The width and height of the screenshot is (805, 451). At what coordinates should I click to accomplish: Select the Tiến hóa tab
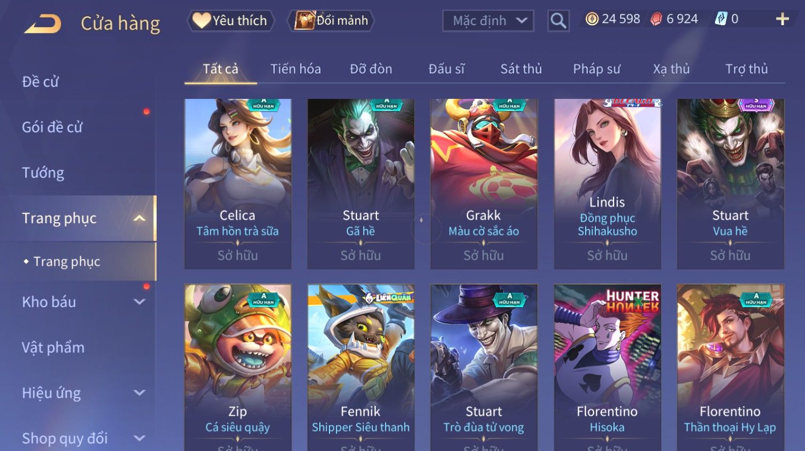[295, 69]
